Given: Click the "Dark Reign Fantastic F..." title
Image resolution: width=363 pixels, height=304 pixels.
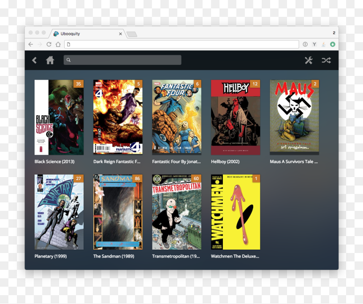Looking at the screenshot, I should [x=116, y=161].
